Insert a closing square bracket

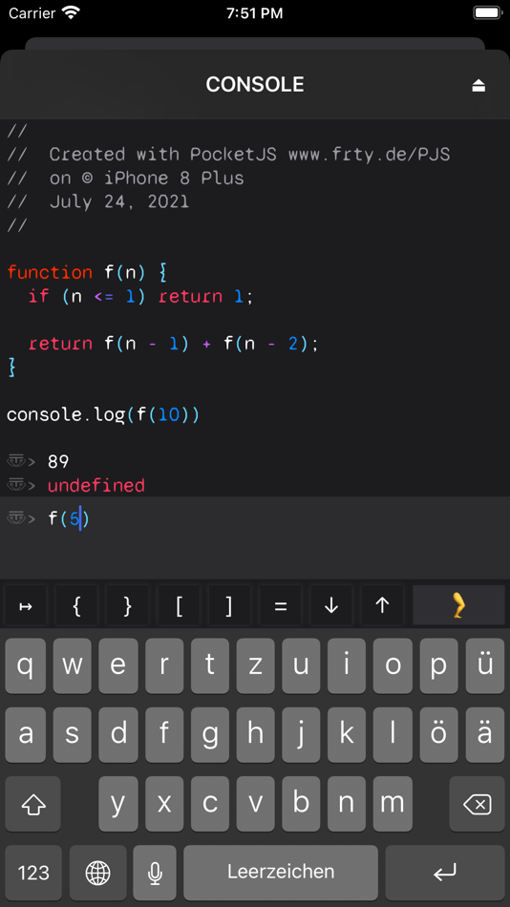229,605
